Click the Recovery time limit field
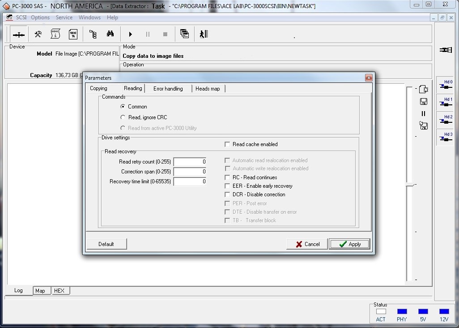Image resolution: width=459 pixels, height=328 pixels. (190, 181)
